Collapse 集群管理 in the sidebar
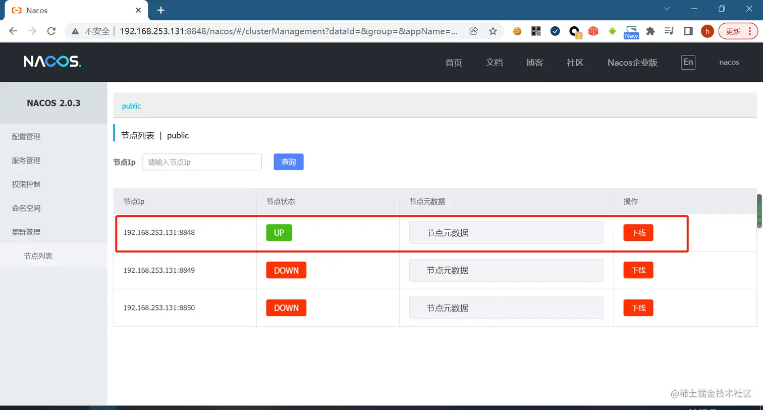Image resolution: width=763 pixels, height=410 pixels. point(53,232)
